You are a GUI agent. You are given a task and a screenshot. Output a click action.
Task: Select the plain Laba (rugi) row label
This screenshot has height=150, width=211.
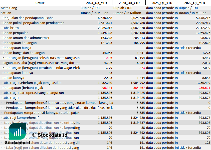coord(10,98)
